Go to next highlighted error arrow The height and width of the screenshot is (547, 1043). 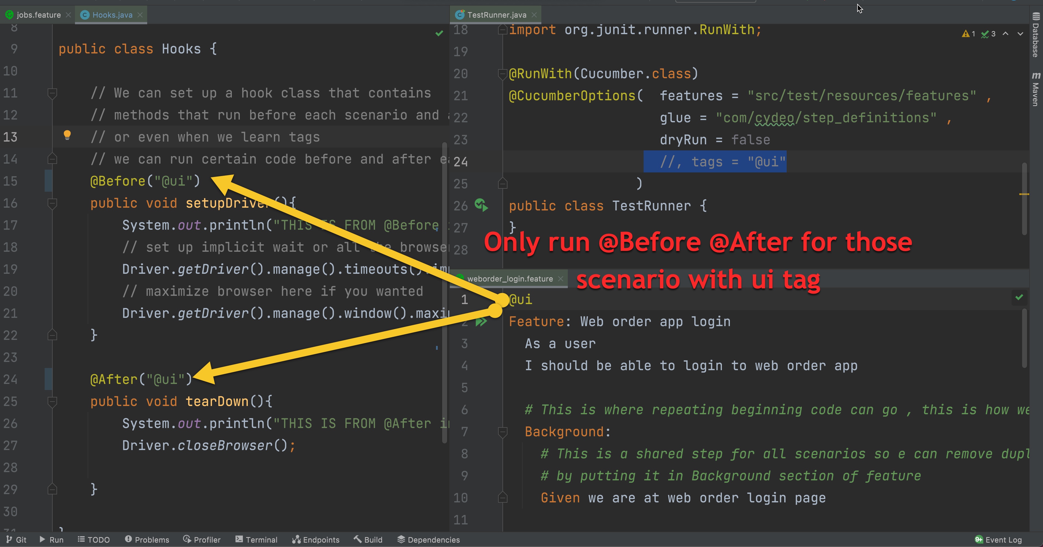coord(1020,34)
